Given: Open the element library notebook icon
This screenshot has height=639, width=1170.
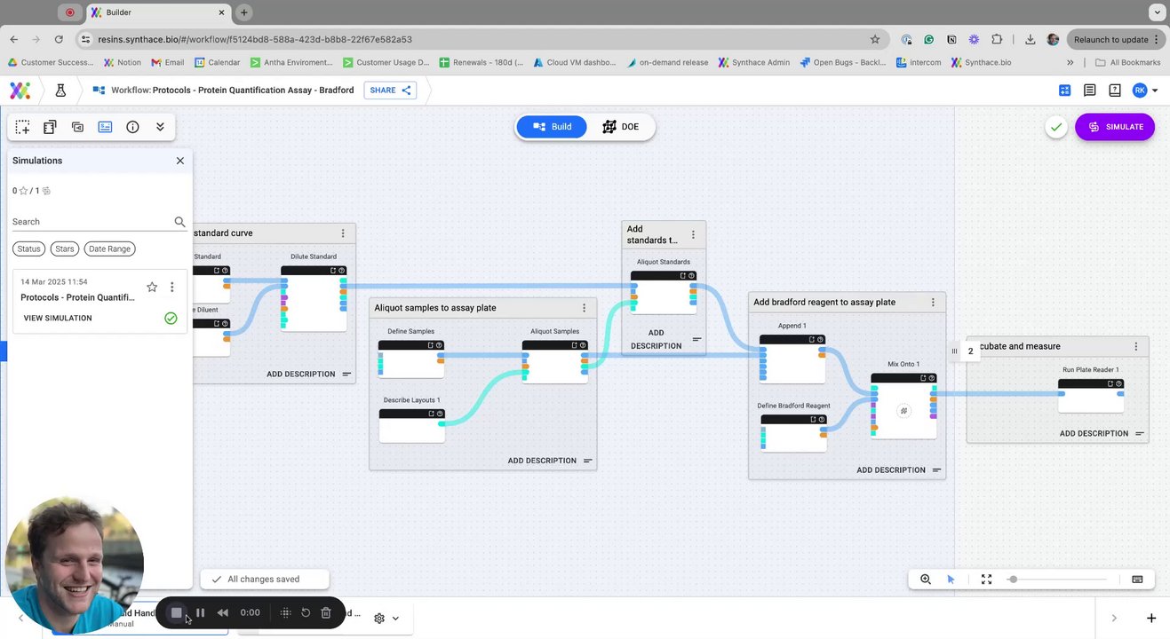Looking at the screenshot, I should [50, 127].
